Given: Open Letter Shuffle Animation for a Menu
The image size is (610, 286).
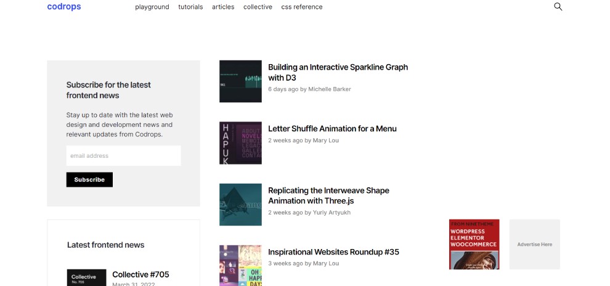Looking at the screenshot, I should coord(332,129).
